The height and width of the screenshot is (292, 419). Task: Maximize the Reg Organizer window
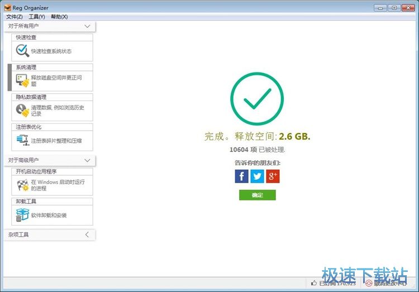394,8
